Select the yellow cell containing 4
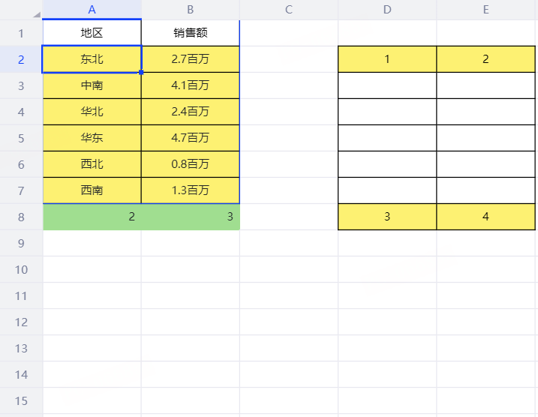 coord(486,217)
